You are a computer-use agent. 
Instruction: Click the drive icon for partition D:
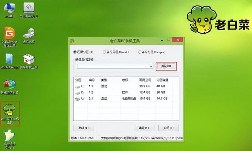77,93
